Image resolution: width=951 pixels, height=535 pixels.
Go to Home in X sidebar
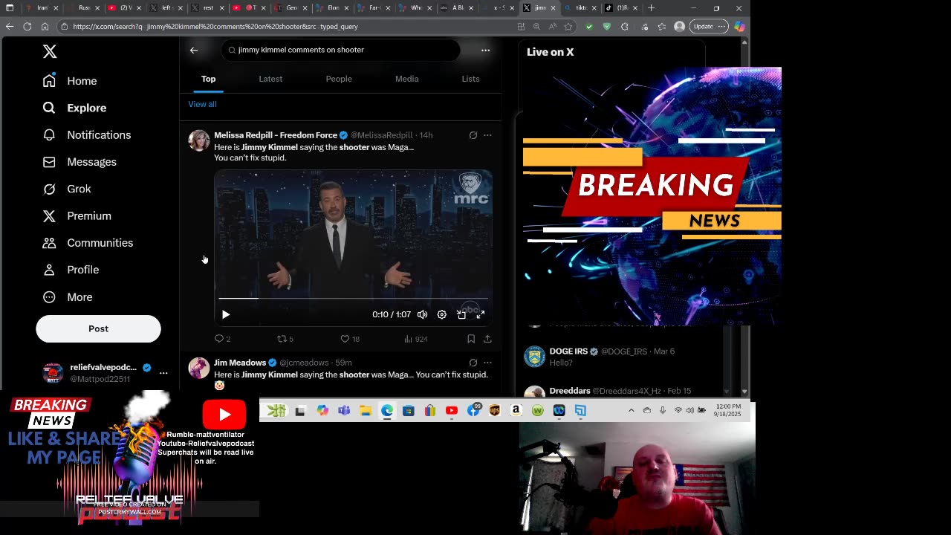(x=70, y=81)
